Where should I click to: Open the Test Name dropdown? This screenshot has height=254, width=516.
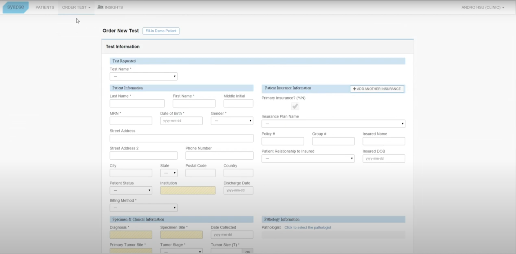point(143,76)
